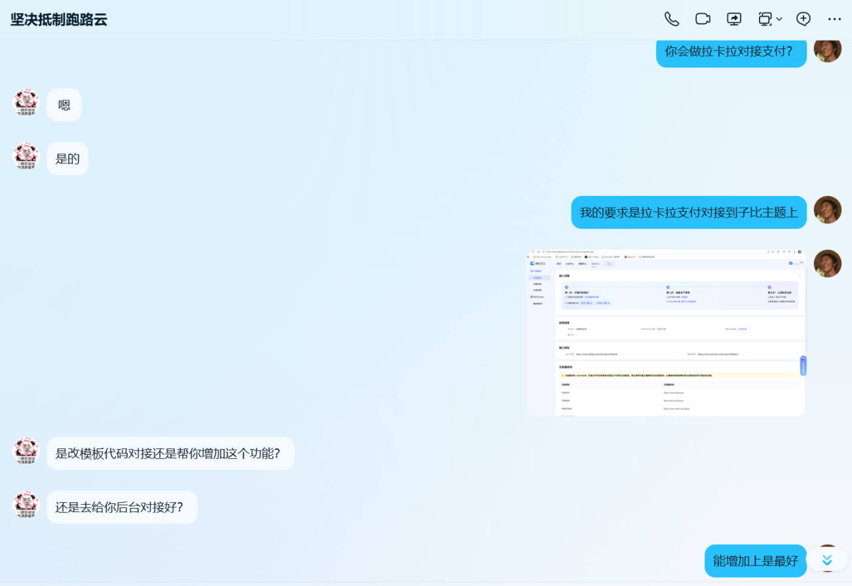Screen dimensions: 852x586
Task: Click the message bubble 能增加上是最好
Action: tap(755, 561)
